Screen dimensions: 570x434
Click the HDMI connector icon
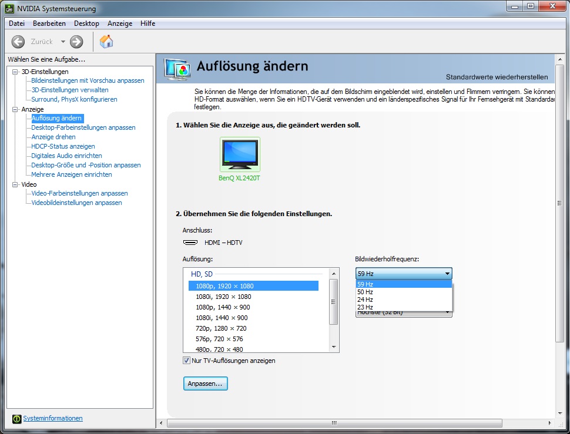tap(190, 242)
